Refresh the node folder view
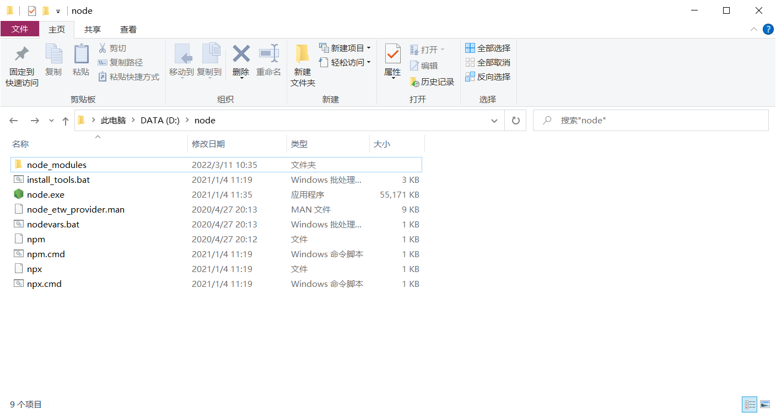 coord(516,121)
